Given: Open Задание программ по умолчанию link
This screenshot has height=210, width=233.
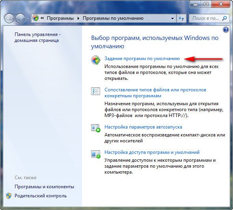Looking at the screenshot, I should point(142,59).
